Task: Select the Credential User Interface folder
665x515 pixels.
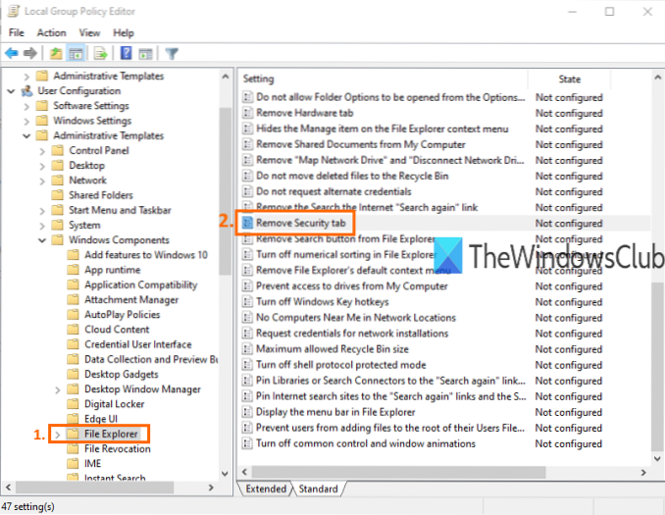Action: pos(137,344)
